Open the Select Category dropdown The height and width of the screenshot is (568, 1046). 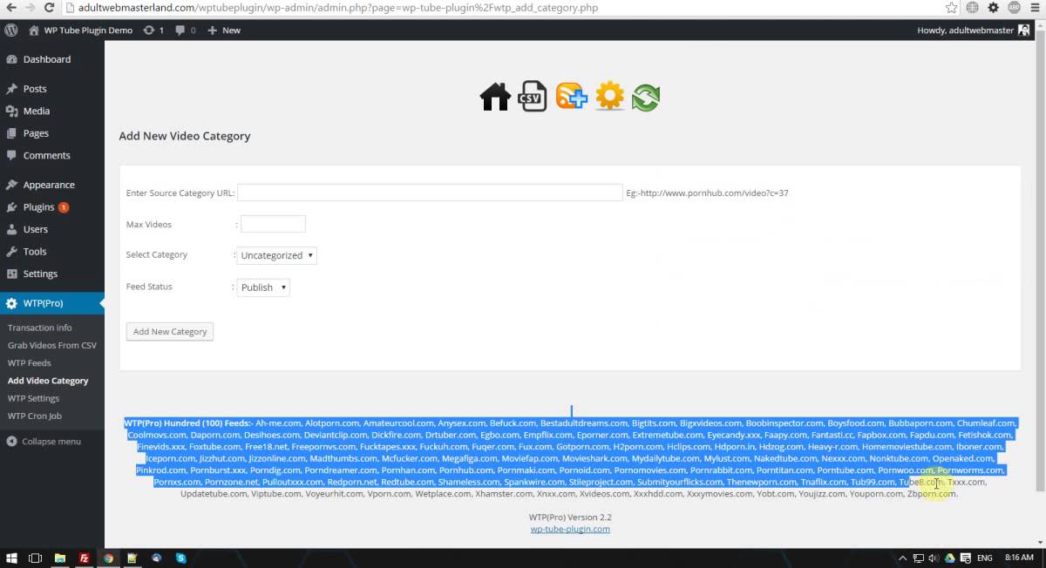point(276,255)
